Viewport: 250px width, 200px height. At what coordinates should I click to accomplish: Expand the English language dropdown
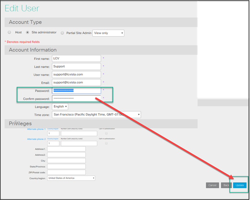click(x=60, y=106)
